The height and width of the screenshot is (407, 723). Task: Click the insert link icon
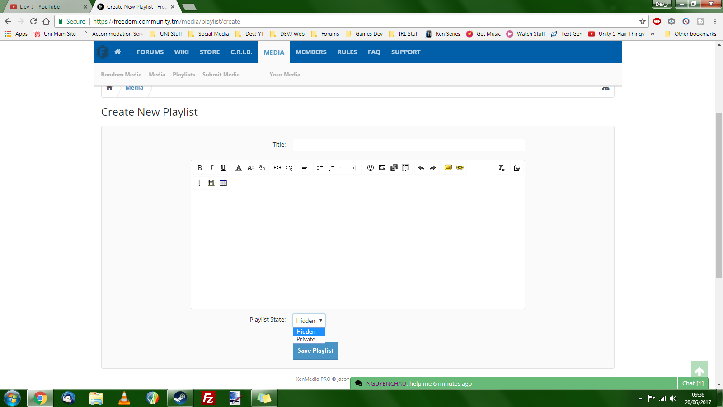coord(277,168)
